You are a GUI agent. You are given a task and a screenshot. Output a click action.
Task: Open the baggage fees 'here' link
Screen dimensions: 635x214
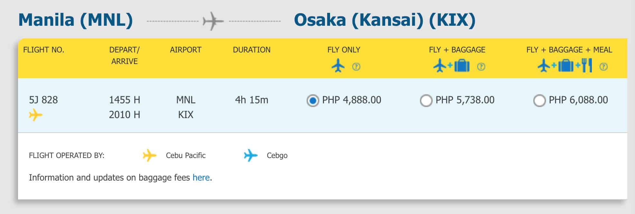(x=201, y=178)
